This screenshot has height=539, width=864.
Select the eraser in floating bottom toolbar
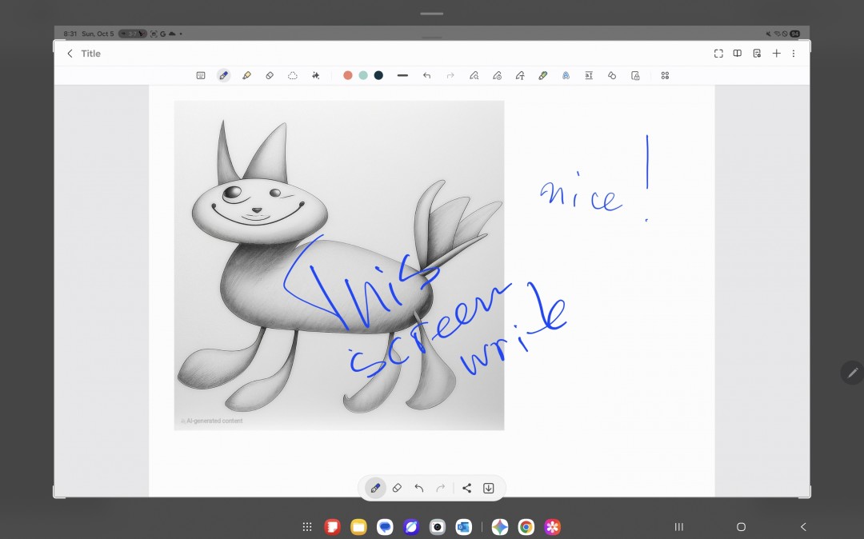pos(397,488)
